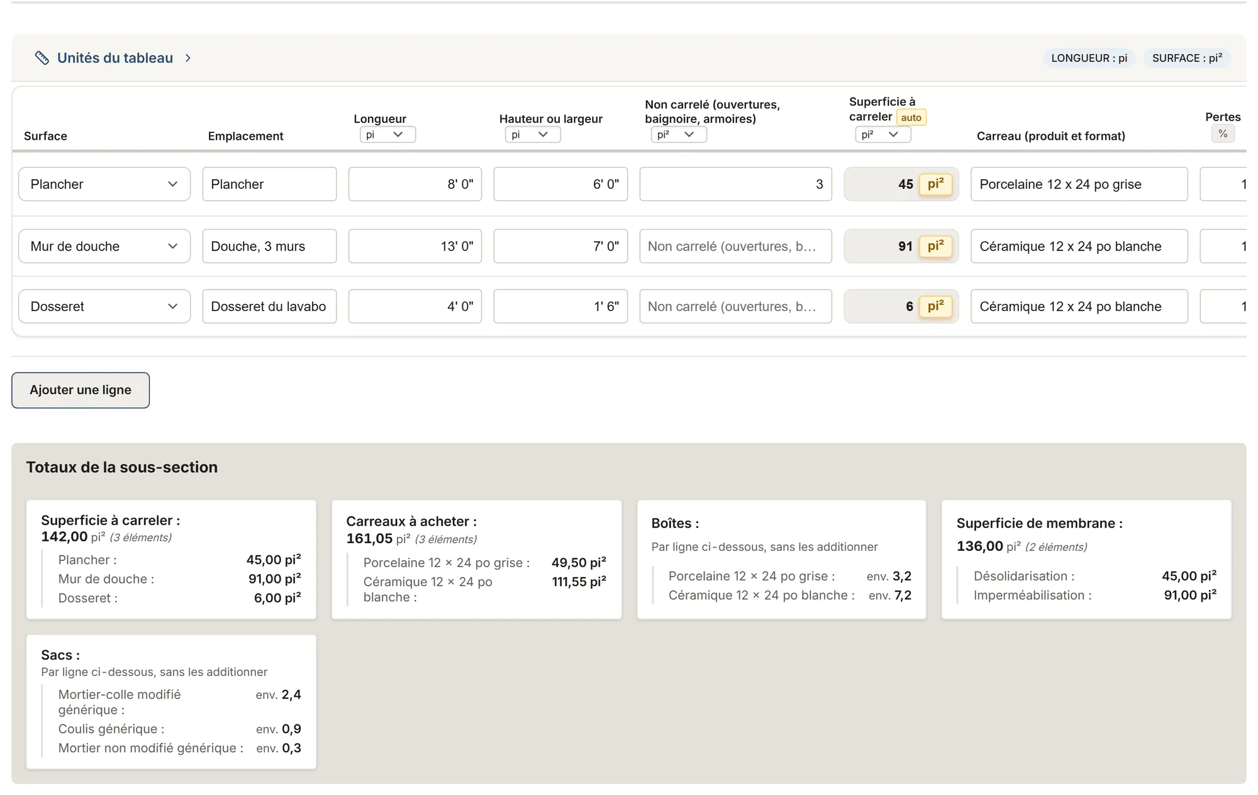The height and width of the screenshot is (795, 1258).
Task: Click the pi² badge in the 6 cell
Action: pyautogui.click(x=935, y=307)
